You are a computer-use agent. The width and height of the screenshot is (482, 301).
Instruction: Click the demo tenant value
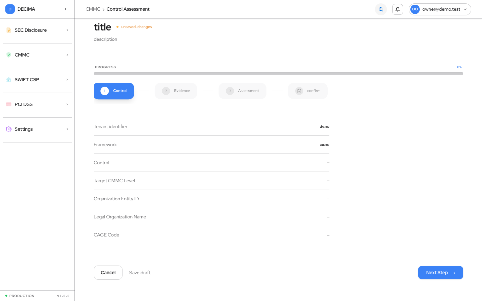324,127
